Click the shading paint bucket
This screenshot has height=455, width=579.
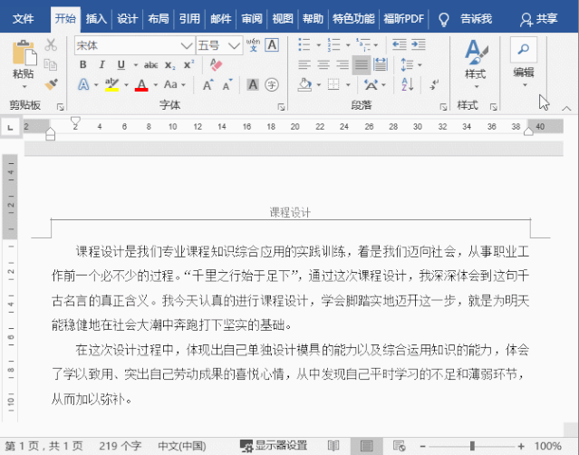(x=304, y=84)
